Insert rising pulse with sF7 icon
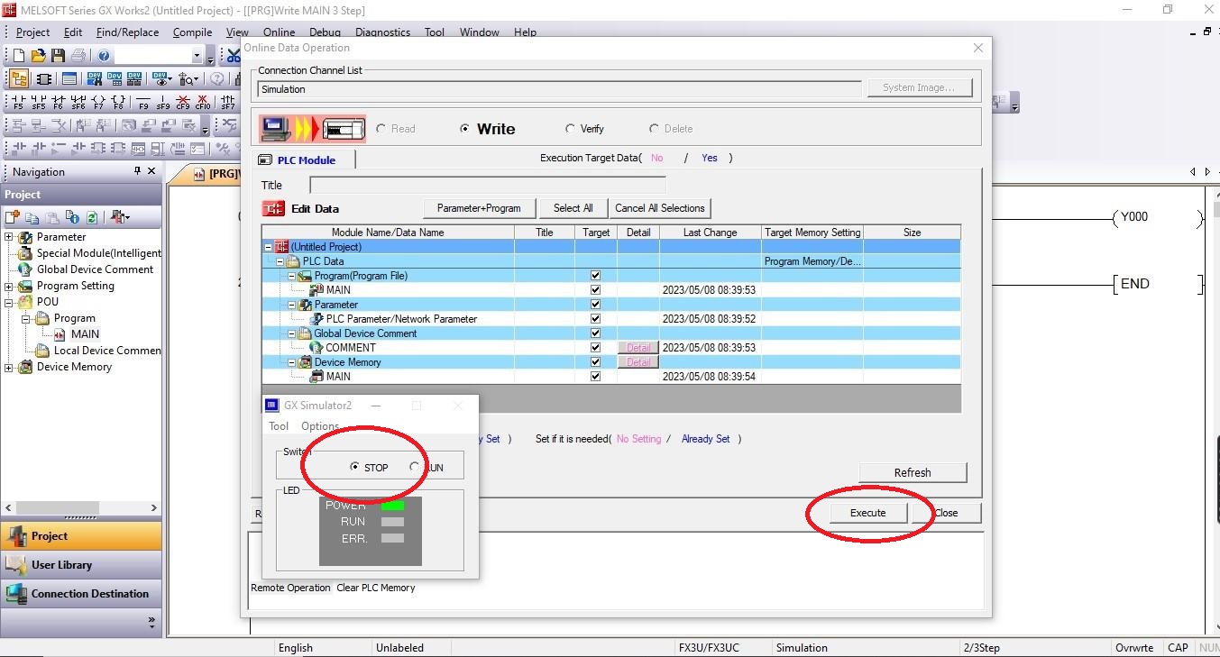This screenshot has width=1220, height=657. click(228, 102)
